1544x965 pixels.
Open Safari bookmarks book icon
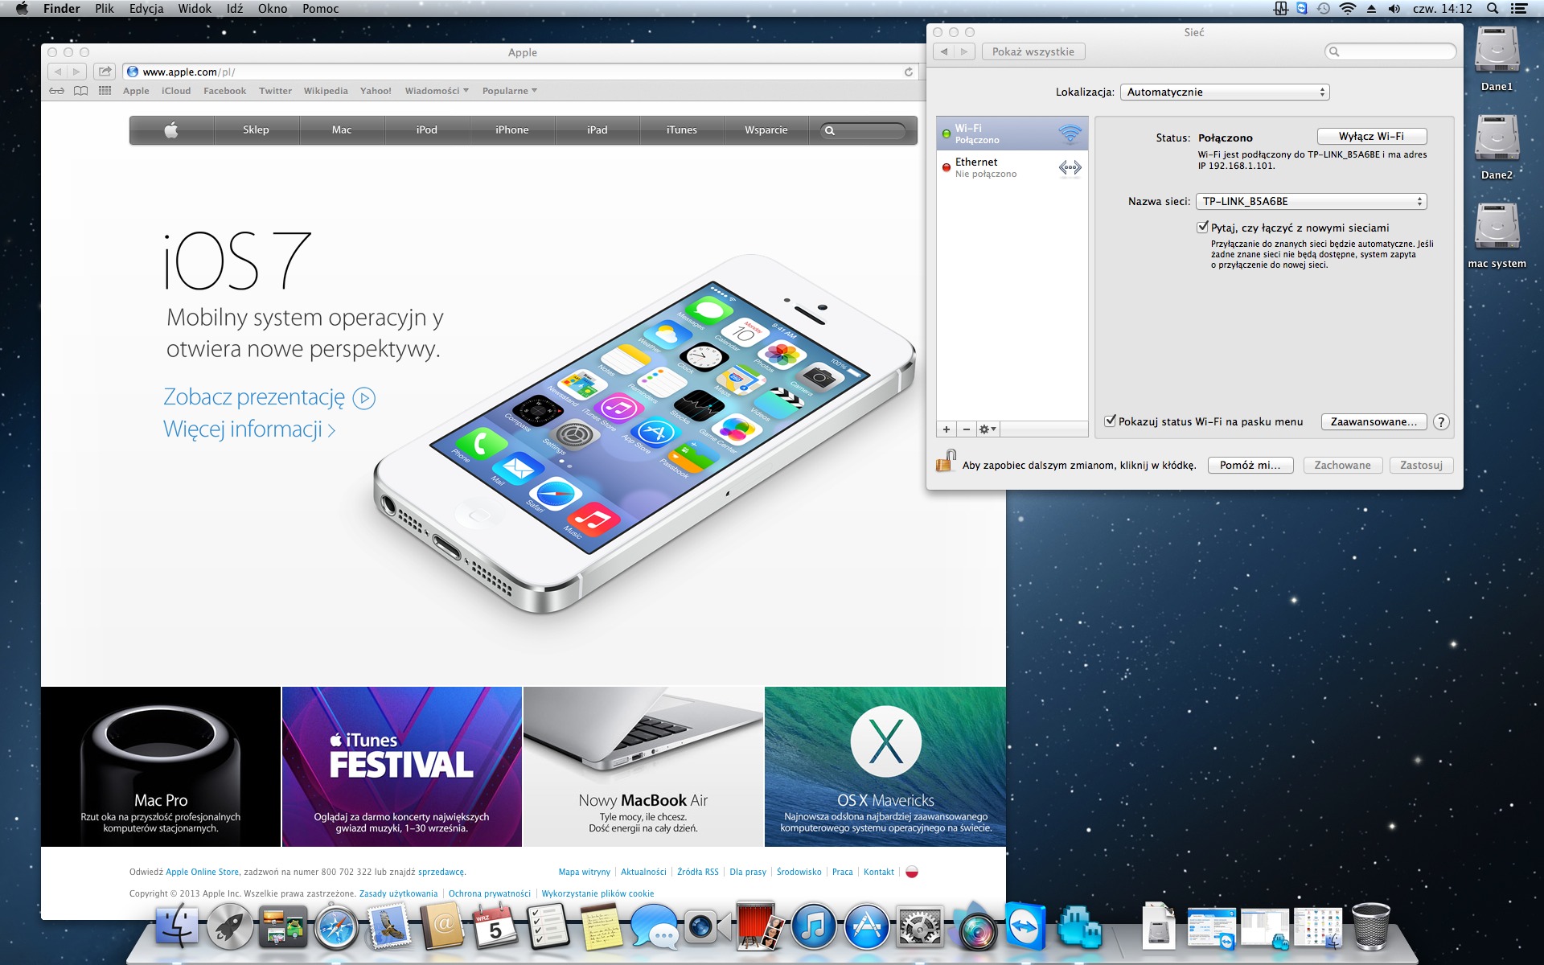click(x=80, y=91)
